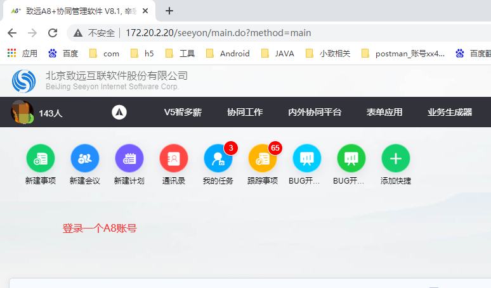Open the h5 bookmark folder
This screenshot has height=288, width=491.
[x=143, y=53]
